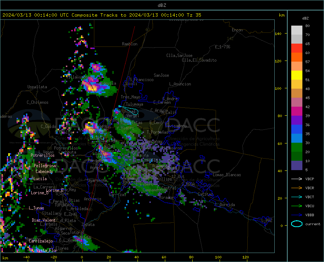The height and width of the screenshot is (262, 324).
Task: Click the blue VBBB arrow in legend
Action: pyautogui.click(x=297, y=215)
